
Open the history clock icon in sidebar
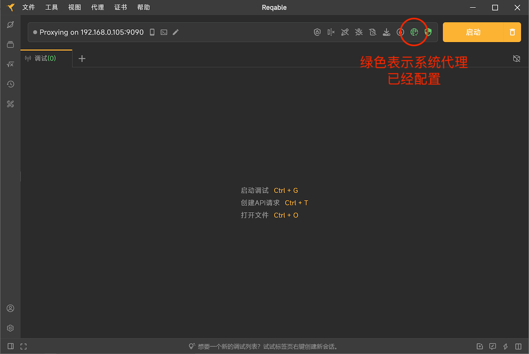(10, 84)
